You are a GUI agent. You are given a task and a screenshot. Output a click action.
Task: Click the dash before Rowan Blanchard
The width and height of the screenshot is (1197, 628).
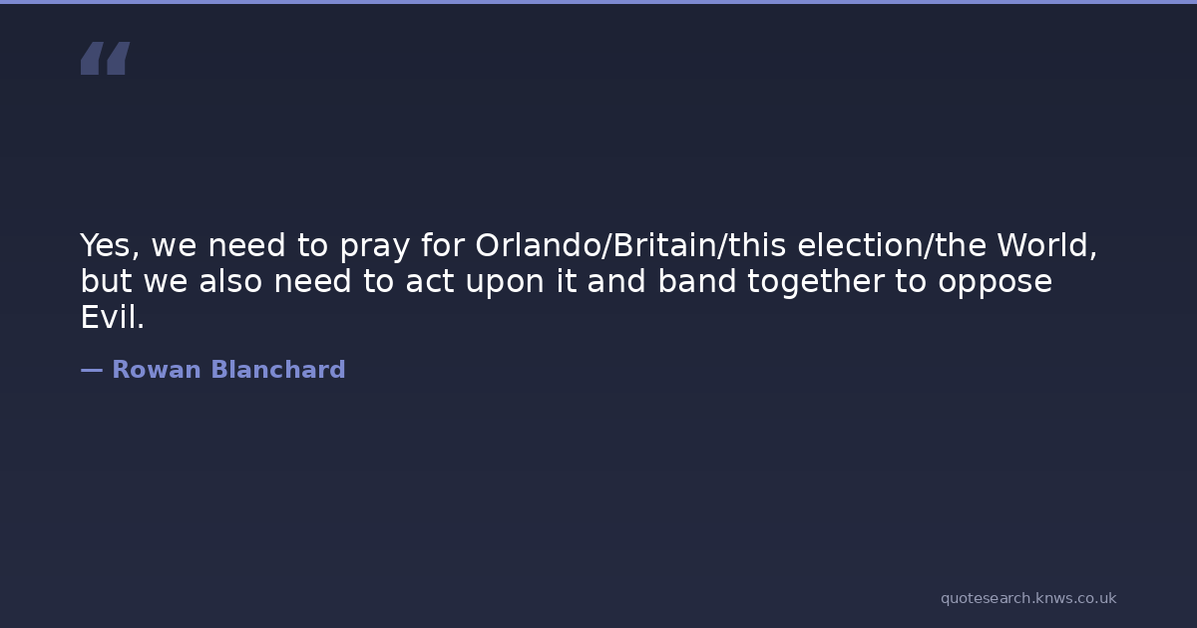tap(91, 370)
